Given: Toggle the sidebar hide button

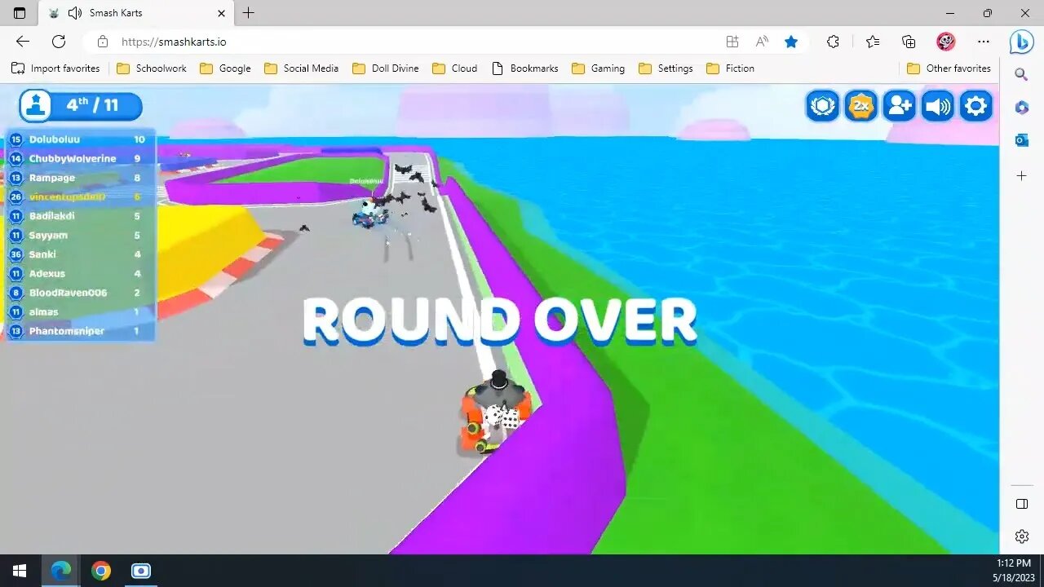Looking at the screenshot, I should coord(1022,504).
